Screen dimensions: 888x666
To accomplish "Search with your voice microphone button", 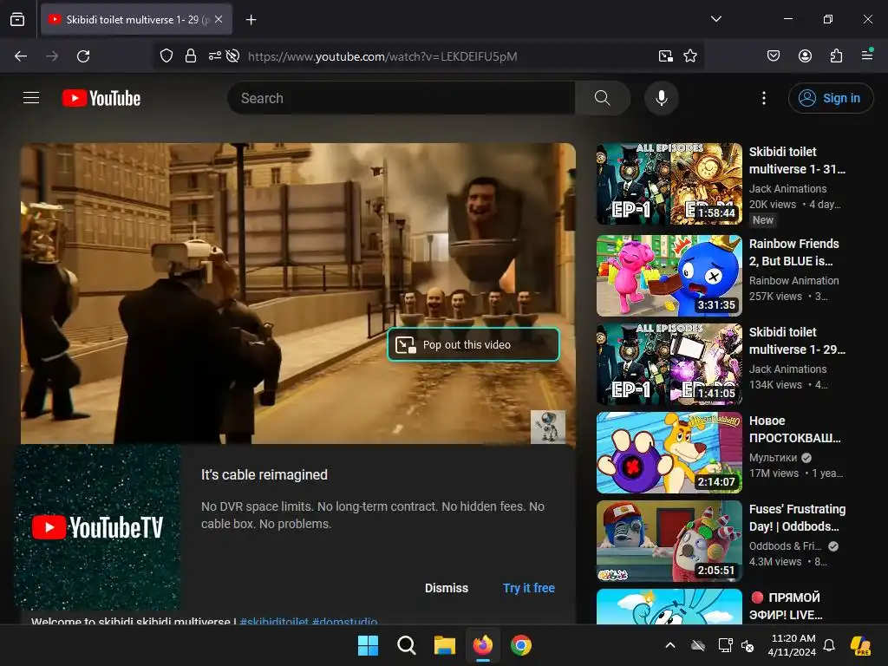I will (661, 98).
